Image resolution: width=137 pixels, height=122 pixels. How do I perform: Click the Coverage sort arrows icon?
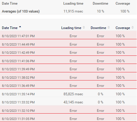[133, 27]
